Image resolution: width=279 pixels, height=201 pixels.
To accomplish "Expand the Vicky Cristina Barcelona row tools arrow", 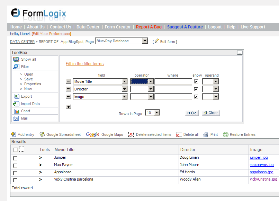I will tap(40, 180).
